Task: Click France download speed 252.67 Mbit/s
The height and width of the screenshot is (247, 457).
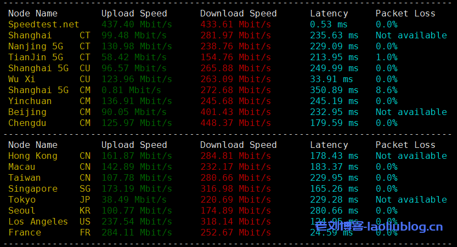Action: pos(235,233)
